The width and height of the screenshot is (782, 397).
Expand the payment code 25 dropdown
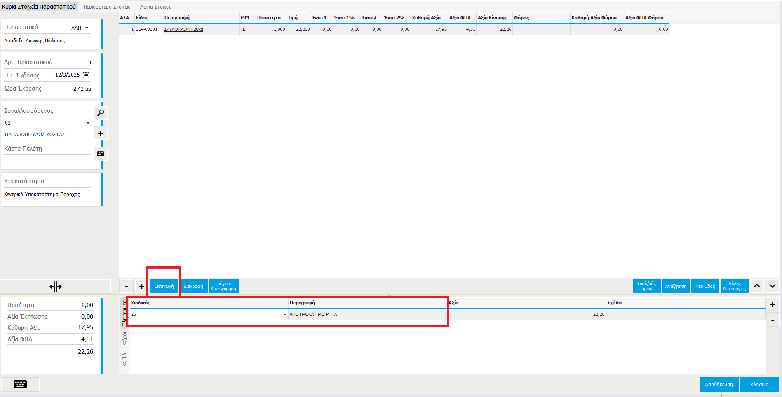[284, 315]
